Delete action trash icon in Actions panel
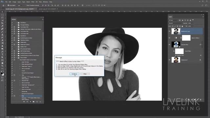This screenshot has width=210, height=118. point(40,102)
